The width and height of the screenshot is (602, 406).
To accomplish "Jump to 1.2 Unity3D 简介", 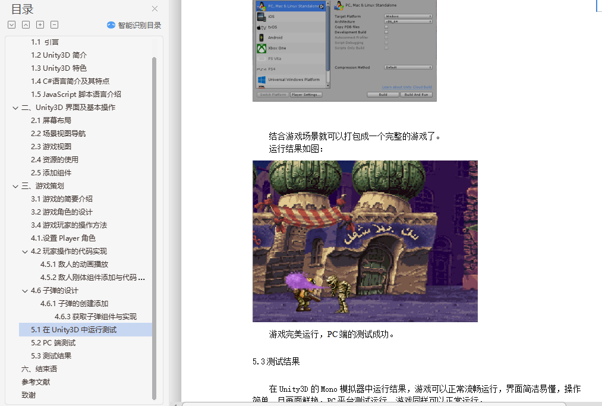I will [x=59, y=55].
